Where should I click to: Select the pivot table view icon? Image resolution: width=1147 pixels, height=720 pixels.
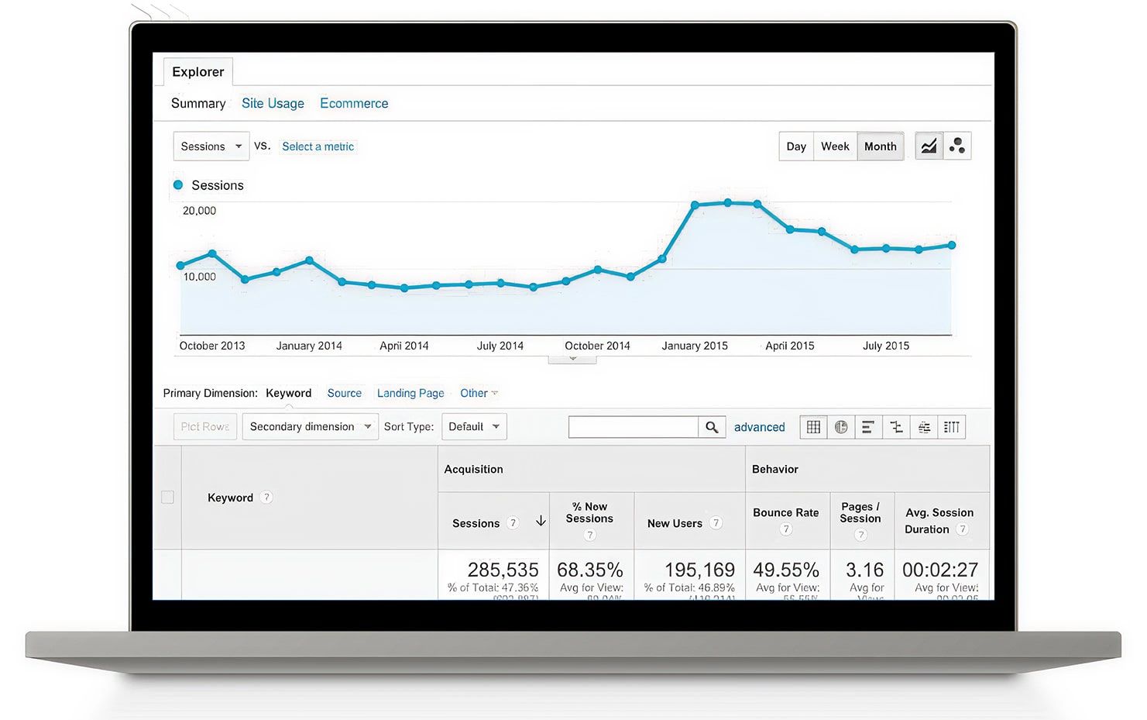click(952, 427)
